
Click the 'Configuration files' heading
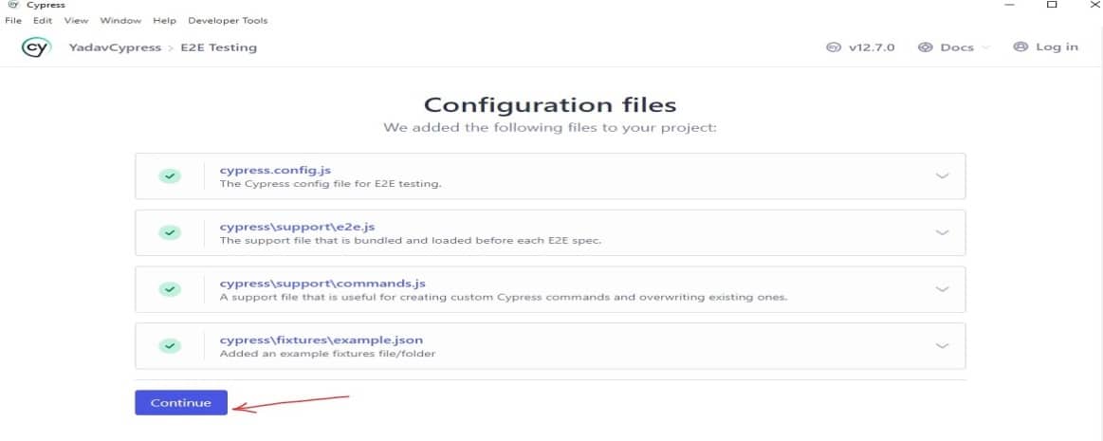pyautogui.click(x=550, y=105)
